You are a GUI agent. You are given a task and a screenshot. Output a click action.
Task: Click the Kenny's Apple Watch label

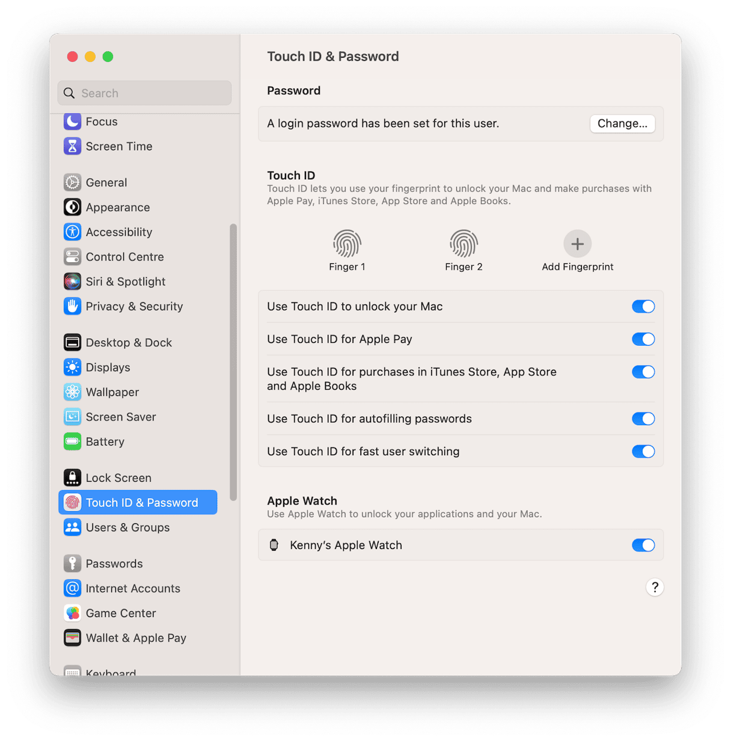tap(346, 545)
